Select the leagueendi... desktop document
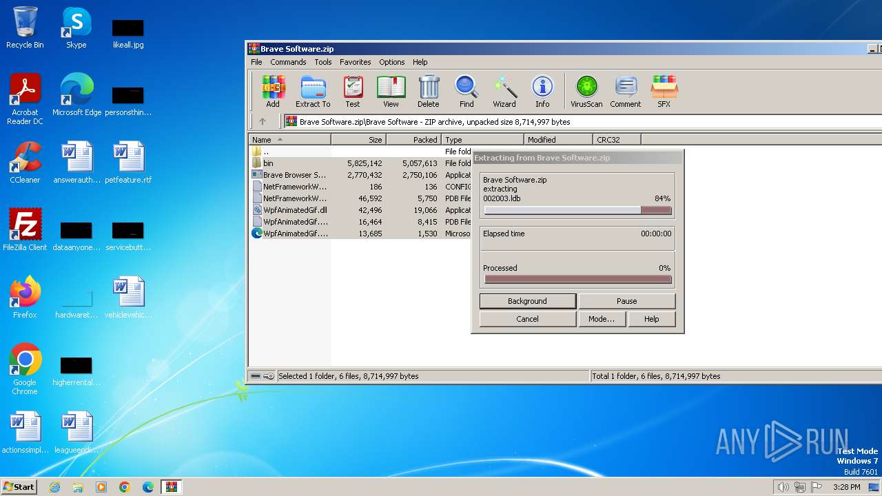882x496 pixels. click(x=76, y=433)
